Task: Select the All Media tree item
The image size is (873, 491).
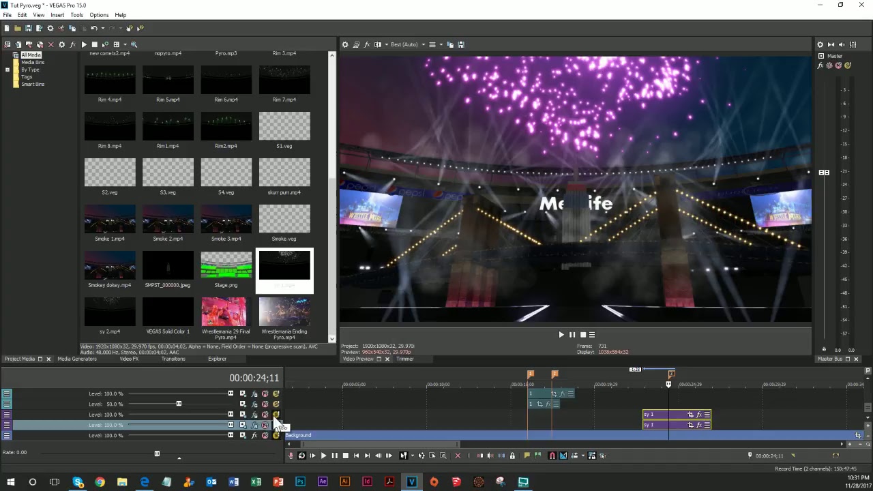Action: coord(31,55)
